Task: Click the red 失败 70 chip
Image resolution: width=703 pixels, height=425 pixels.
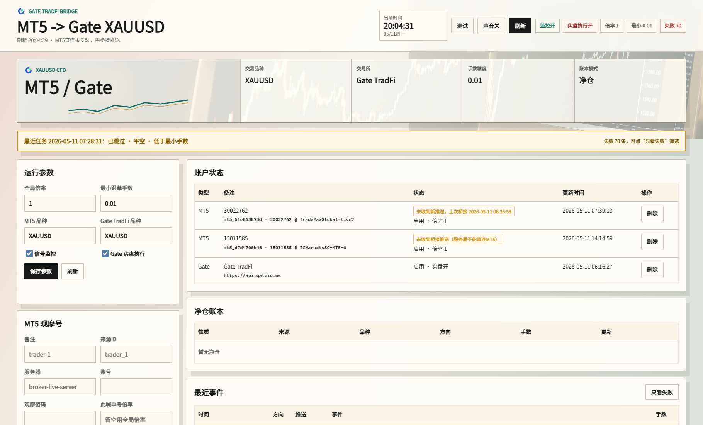Action: click(x=673, y=25)
